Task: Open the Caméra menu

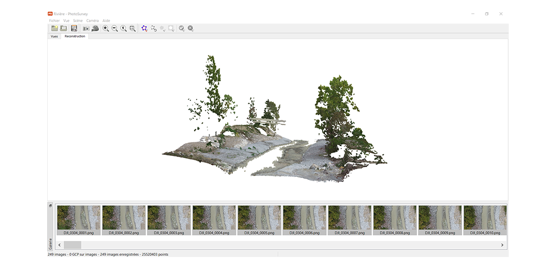Action: [92, 21]
